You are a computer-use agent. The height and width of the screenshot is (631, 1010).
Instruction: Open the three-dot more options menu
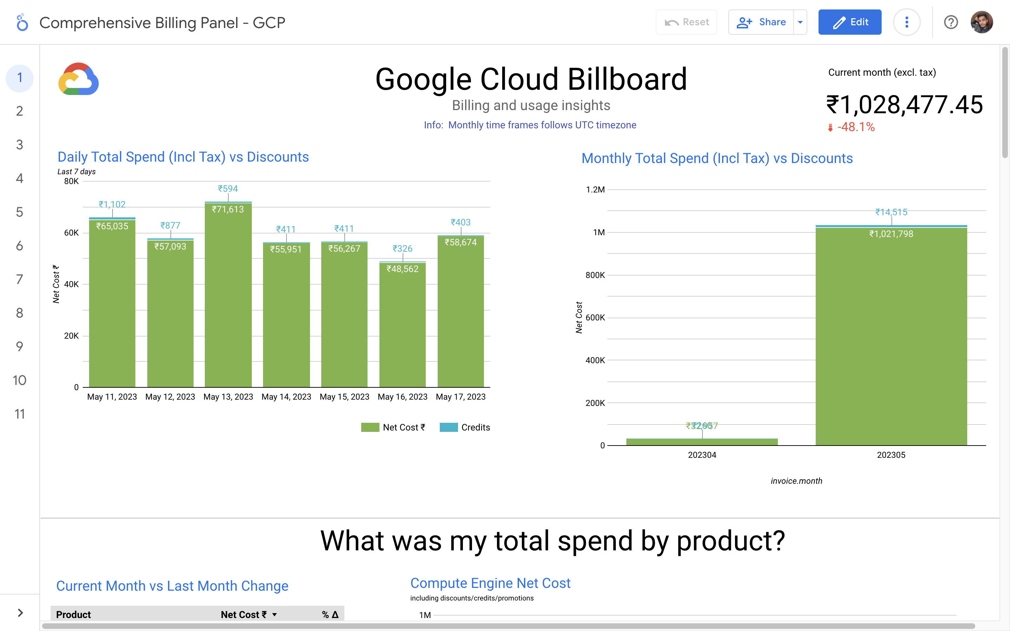(907, 22)
